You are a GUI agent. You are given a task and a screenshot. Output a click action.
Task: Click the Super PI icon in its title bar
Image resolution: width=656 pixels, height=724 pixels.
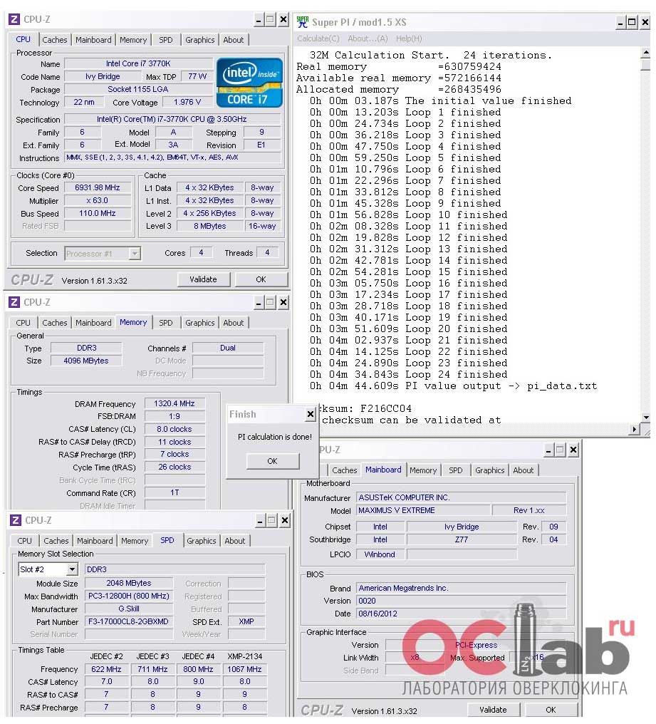pyautogui.click(x=303, y=22)
